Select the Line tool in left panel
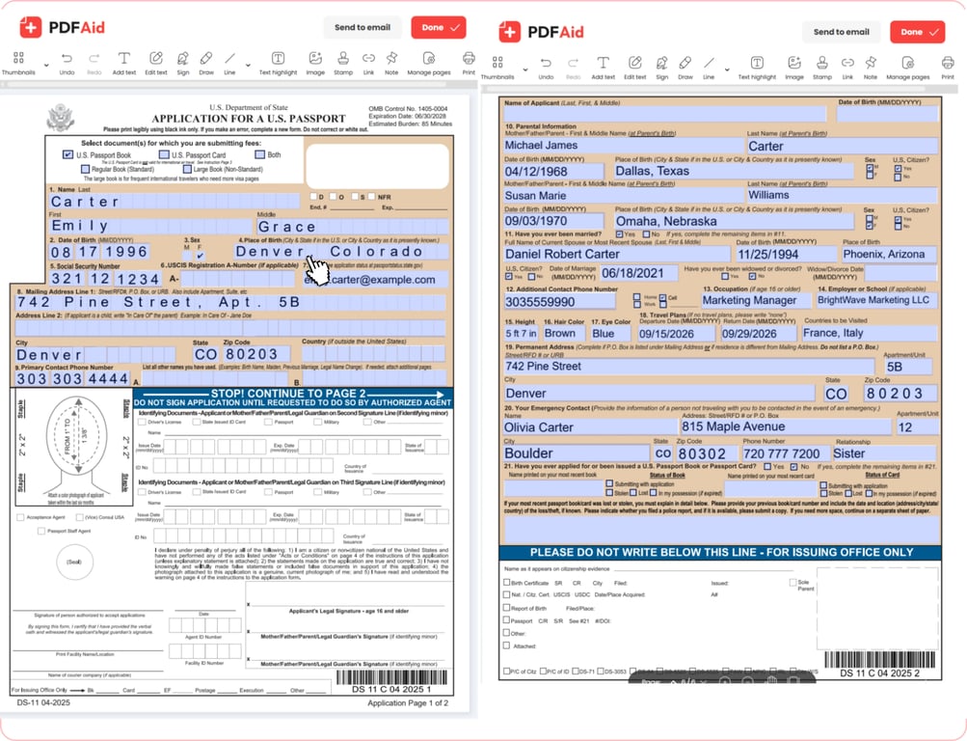 [229, 64]
